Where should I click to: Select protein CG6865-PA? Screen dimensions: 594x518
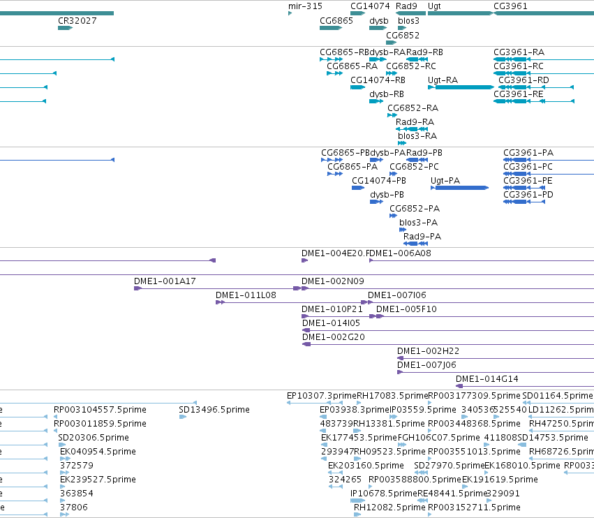(352, 167)
